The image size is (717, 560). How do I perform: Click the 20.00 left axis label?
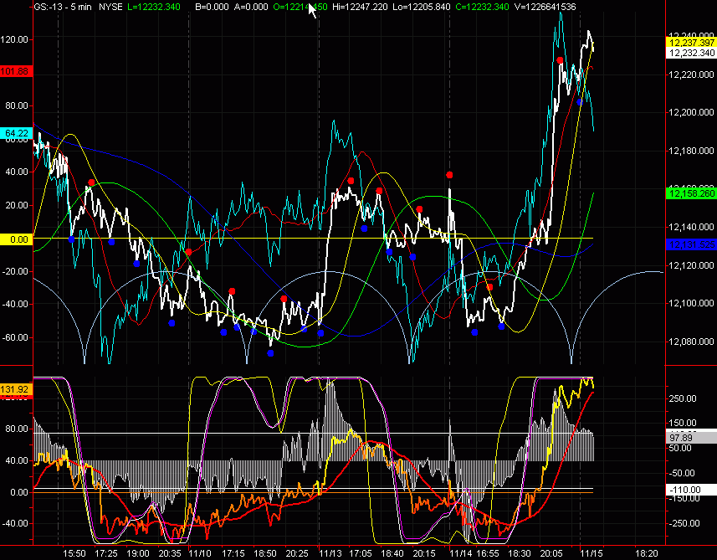[18, 205]
